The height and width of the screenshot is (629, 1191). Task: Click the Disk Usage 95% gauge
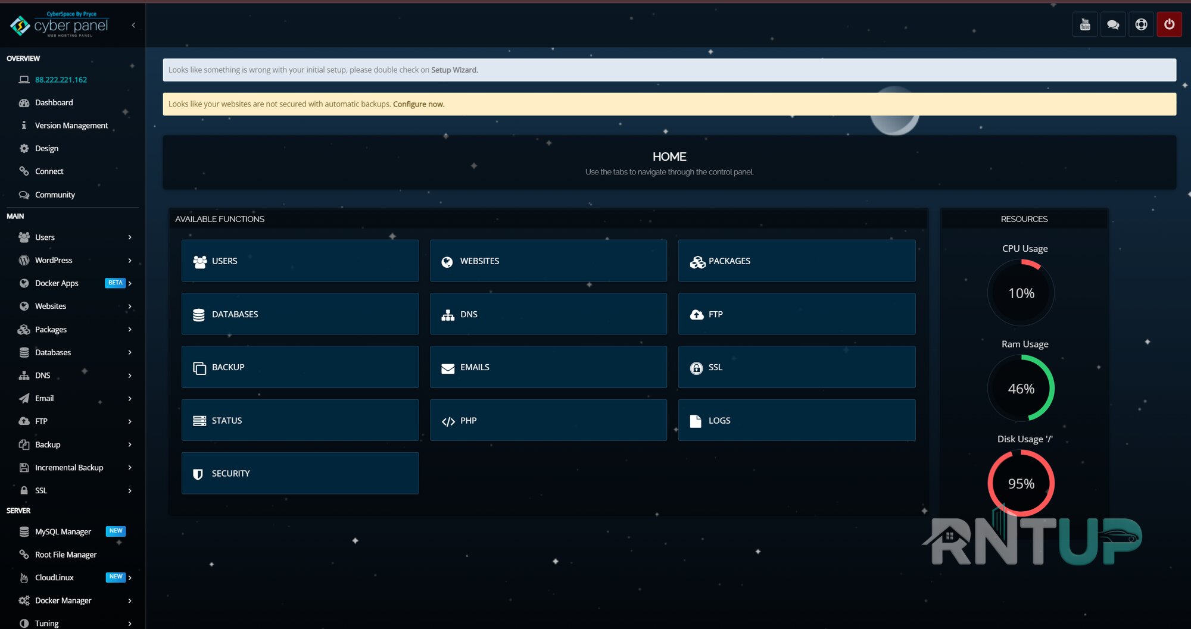[x=1021, y=483]
